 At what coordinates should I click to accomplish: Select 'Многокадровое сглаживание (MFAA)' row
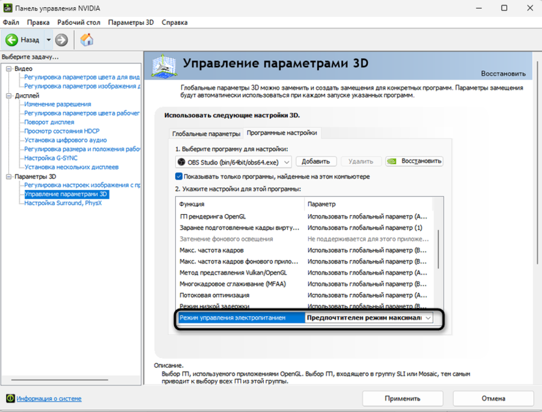304,284
